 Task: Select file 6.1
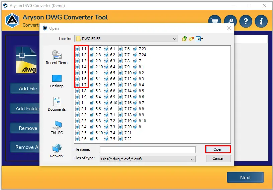click(110, 49)
